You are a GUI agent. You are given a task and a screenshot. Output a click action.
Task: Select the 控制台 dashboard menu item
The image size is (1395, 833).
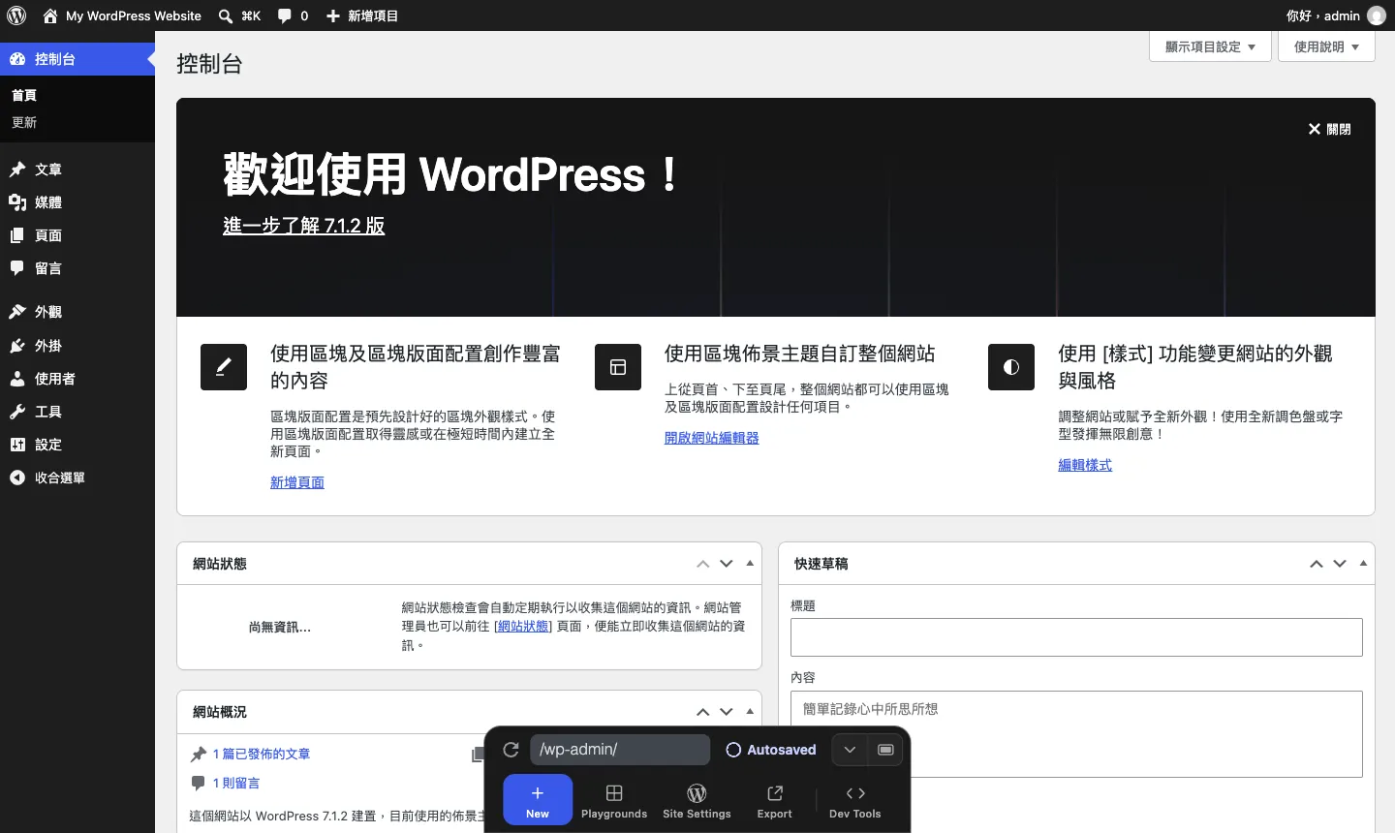77,59
